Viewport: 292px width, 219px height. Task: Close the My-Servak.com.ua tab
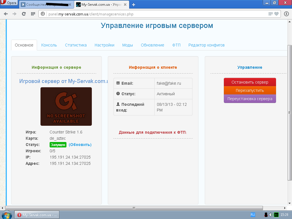[x=125, y=5]
